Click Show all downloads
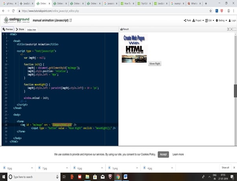 (x=225, y=168)
